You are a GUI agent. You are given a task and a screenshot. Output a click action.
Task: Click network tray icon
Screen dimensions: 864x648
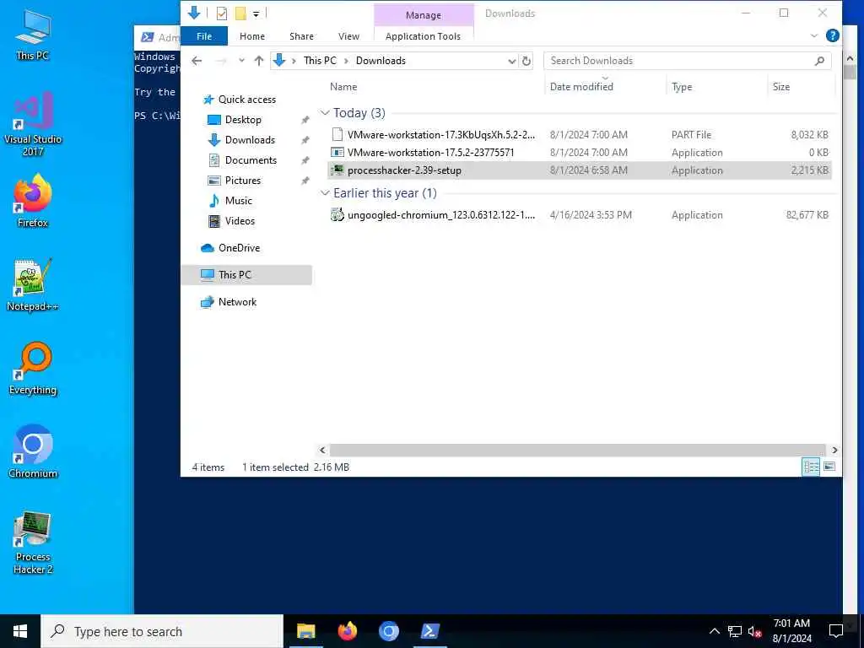tap(735, 631)
